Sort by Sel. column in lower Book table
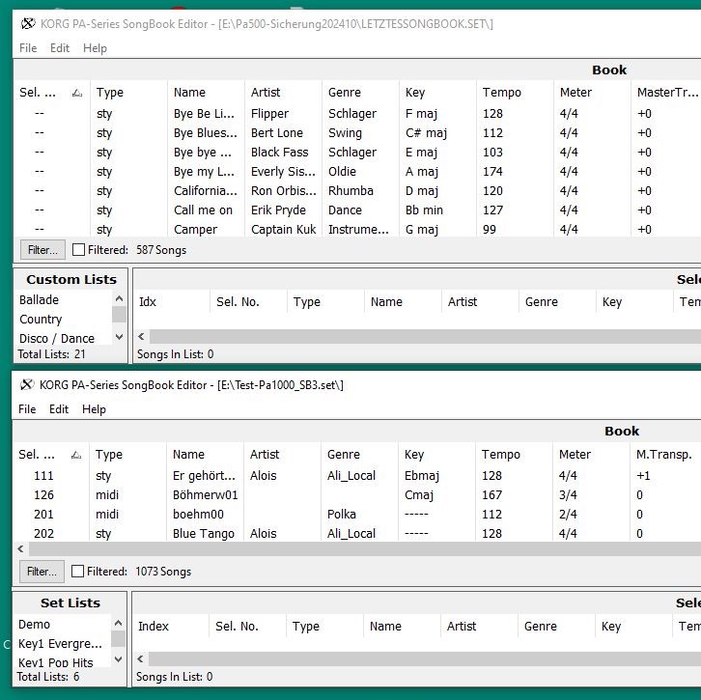701x700 pixels. 51,455
